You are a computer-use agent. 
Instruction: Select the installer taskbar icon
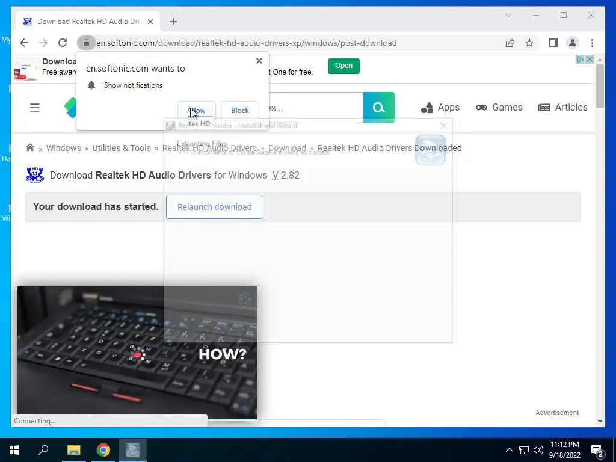(133, 450)
